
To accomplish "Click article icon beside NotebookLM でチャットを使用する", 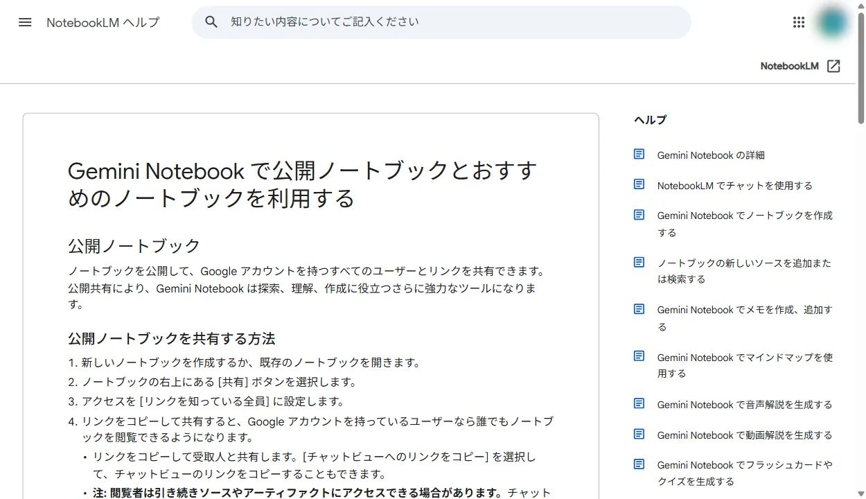I will click(x=639, y=184).
